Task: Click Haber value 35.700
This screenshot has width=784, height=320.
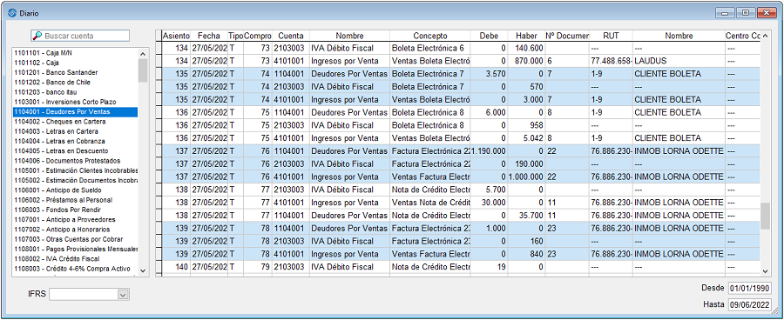Action: click(x=526, y=215)
